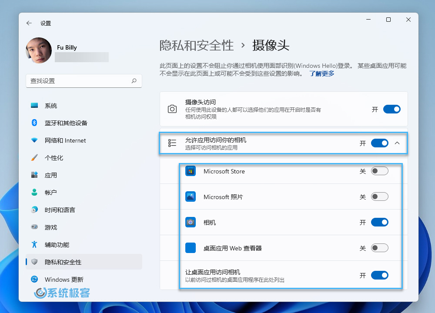Collapse the 允许应用访问你的相机 section chevron
Image resolution: width=435 pixels, height=313 pixels.
click(x=397, y=143)
